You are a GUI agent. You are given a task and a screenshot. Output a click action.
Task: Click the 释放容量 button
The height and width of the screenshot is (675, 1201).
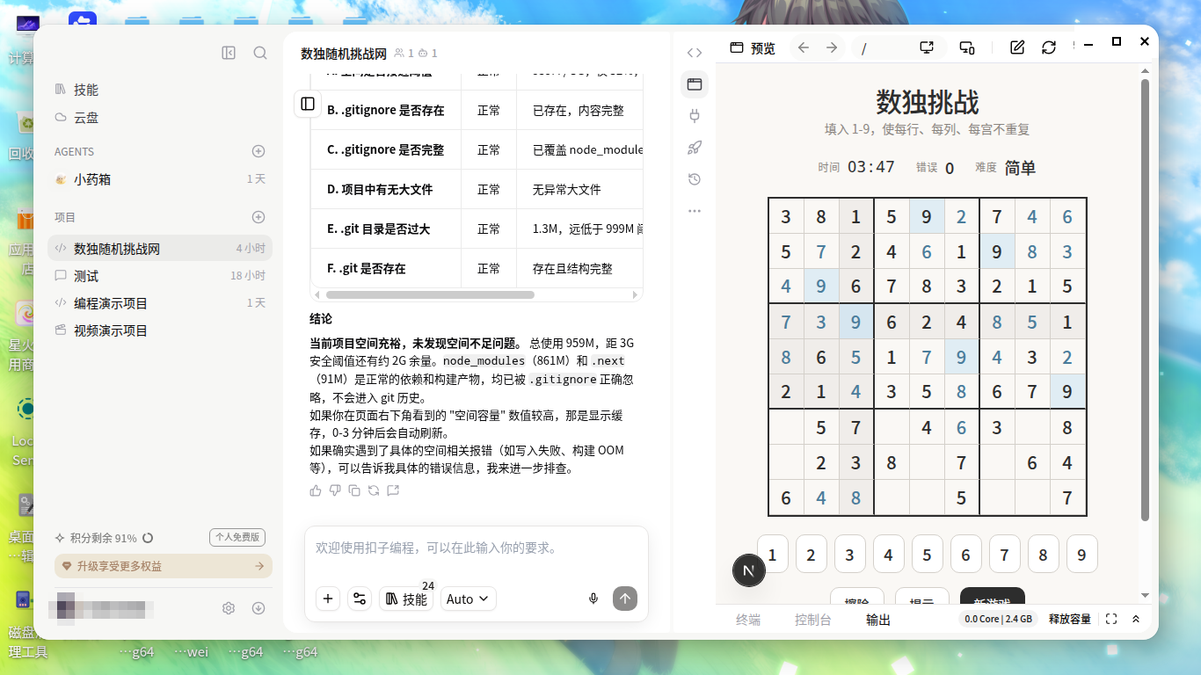coord(1070,619)
